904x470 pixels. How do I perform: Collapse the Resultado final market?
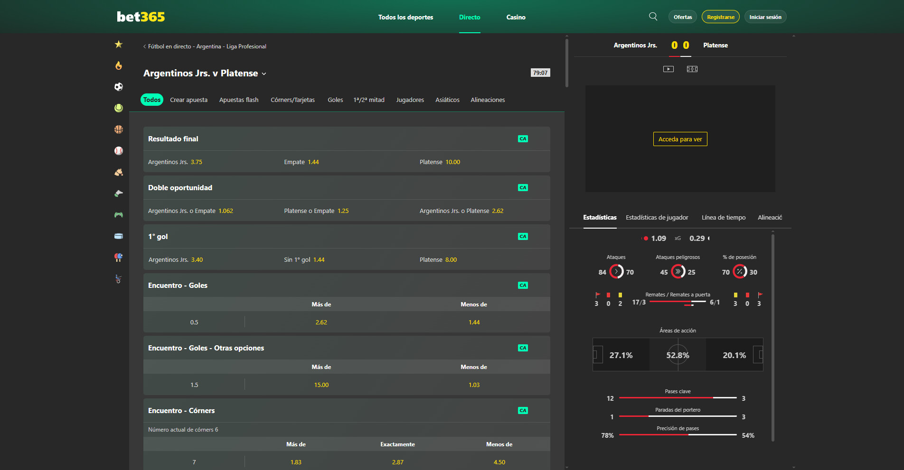coord(347,139)
